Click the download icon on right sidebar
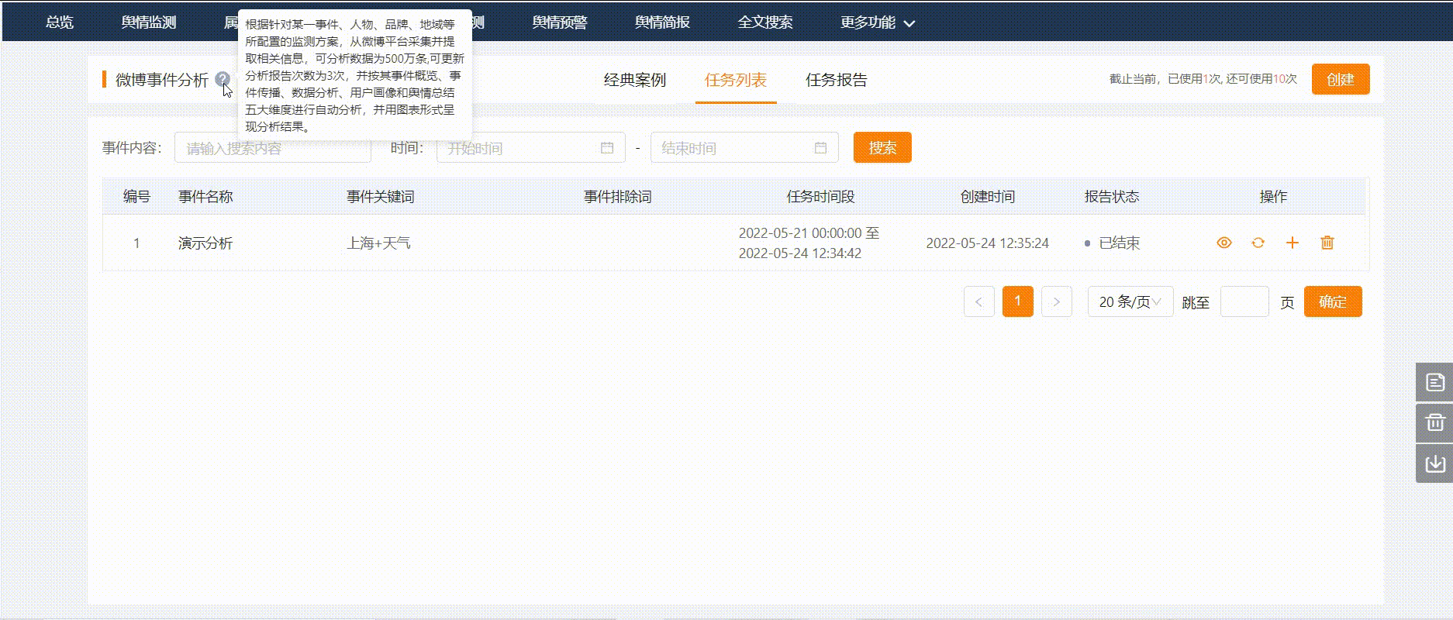1453x620 pixels. tap(1435, 463)
